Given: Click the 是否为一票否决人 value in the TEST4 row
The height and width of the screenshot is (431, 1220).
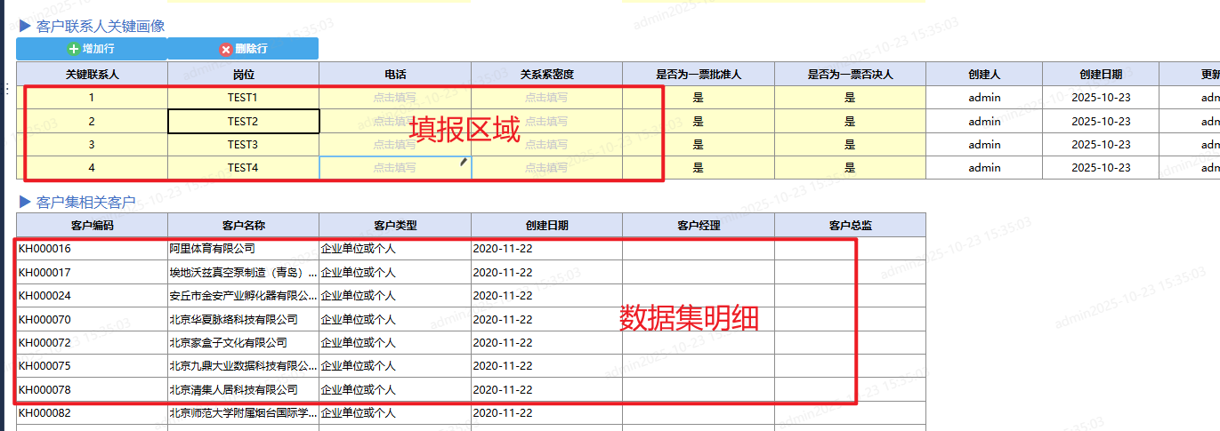Looking at the screenshot, I should click(850, 167).
